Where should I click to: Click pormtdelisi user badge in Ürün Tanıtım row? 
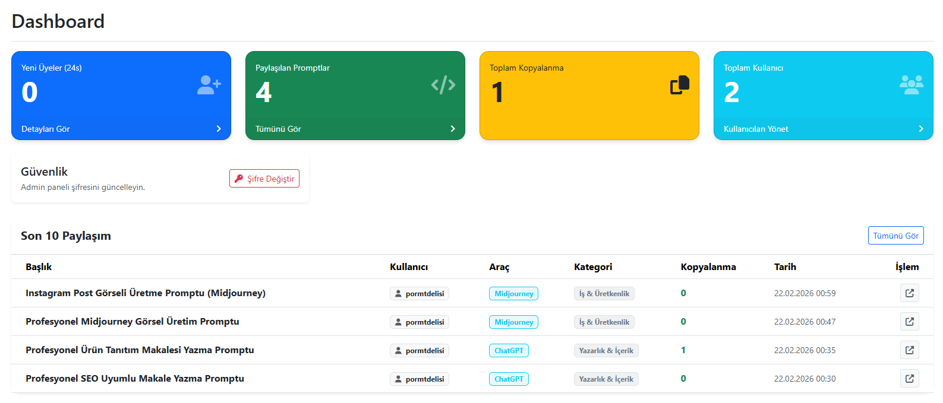pyautogui.click(x=420, y=350)
